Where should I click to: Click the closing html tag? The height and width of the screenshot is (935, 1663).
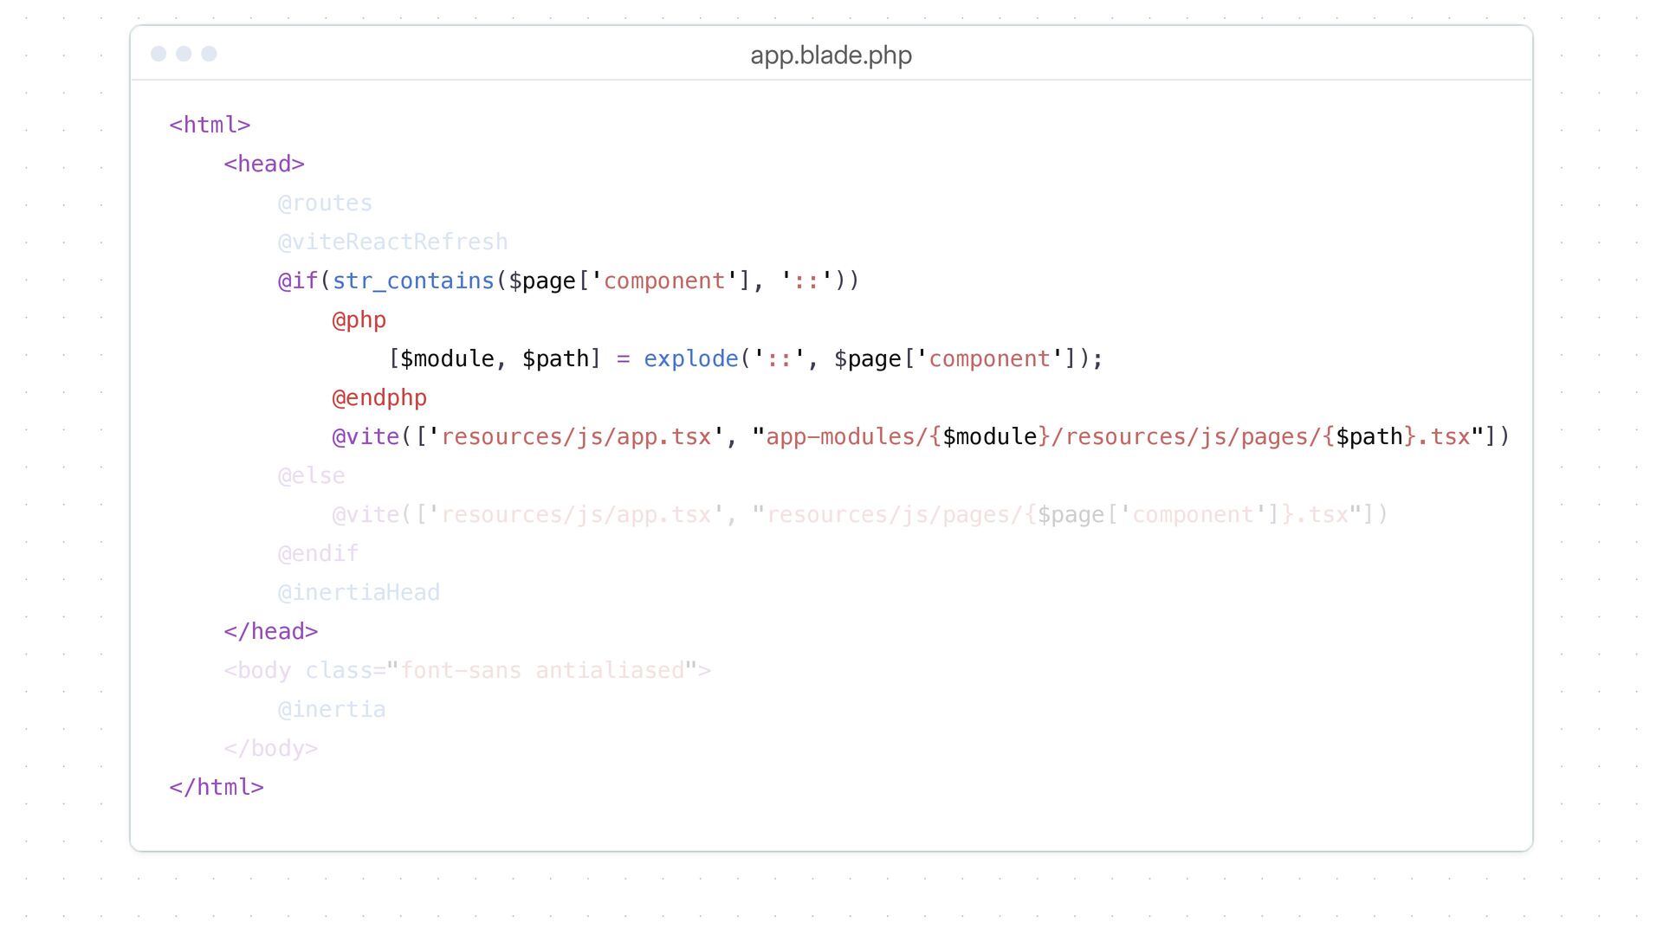[x=217, y=788]
